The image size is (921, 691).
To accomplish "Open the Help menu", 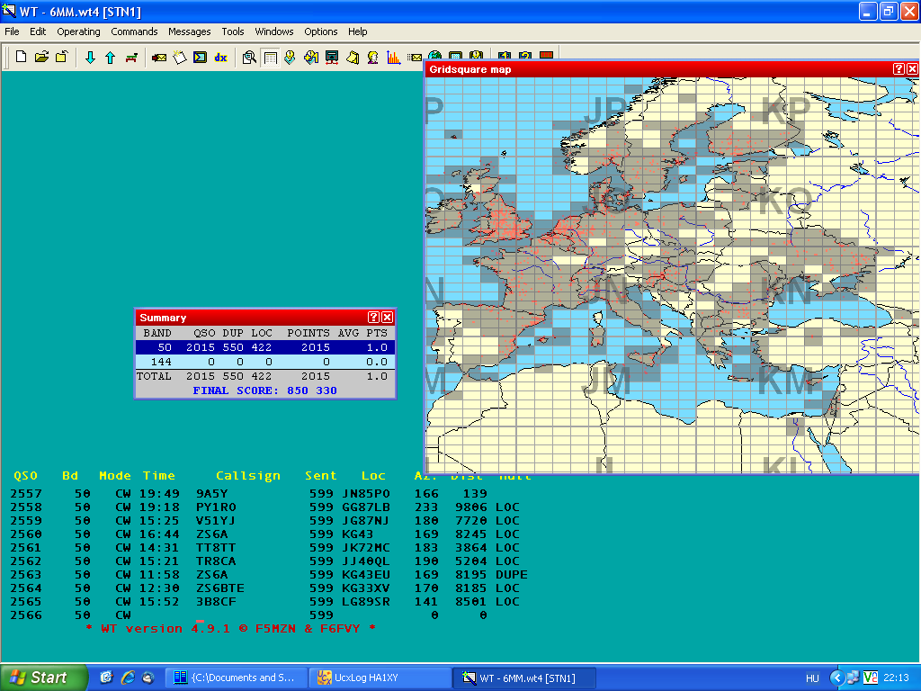I will click(x=357, y=31).
